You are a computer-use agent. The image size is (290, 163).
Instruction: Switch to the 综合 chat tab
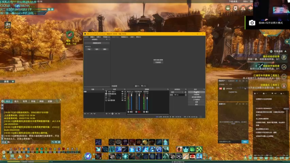pyautogui.click(x=8, y=101)
